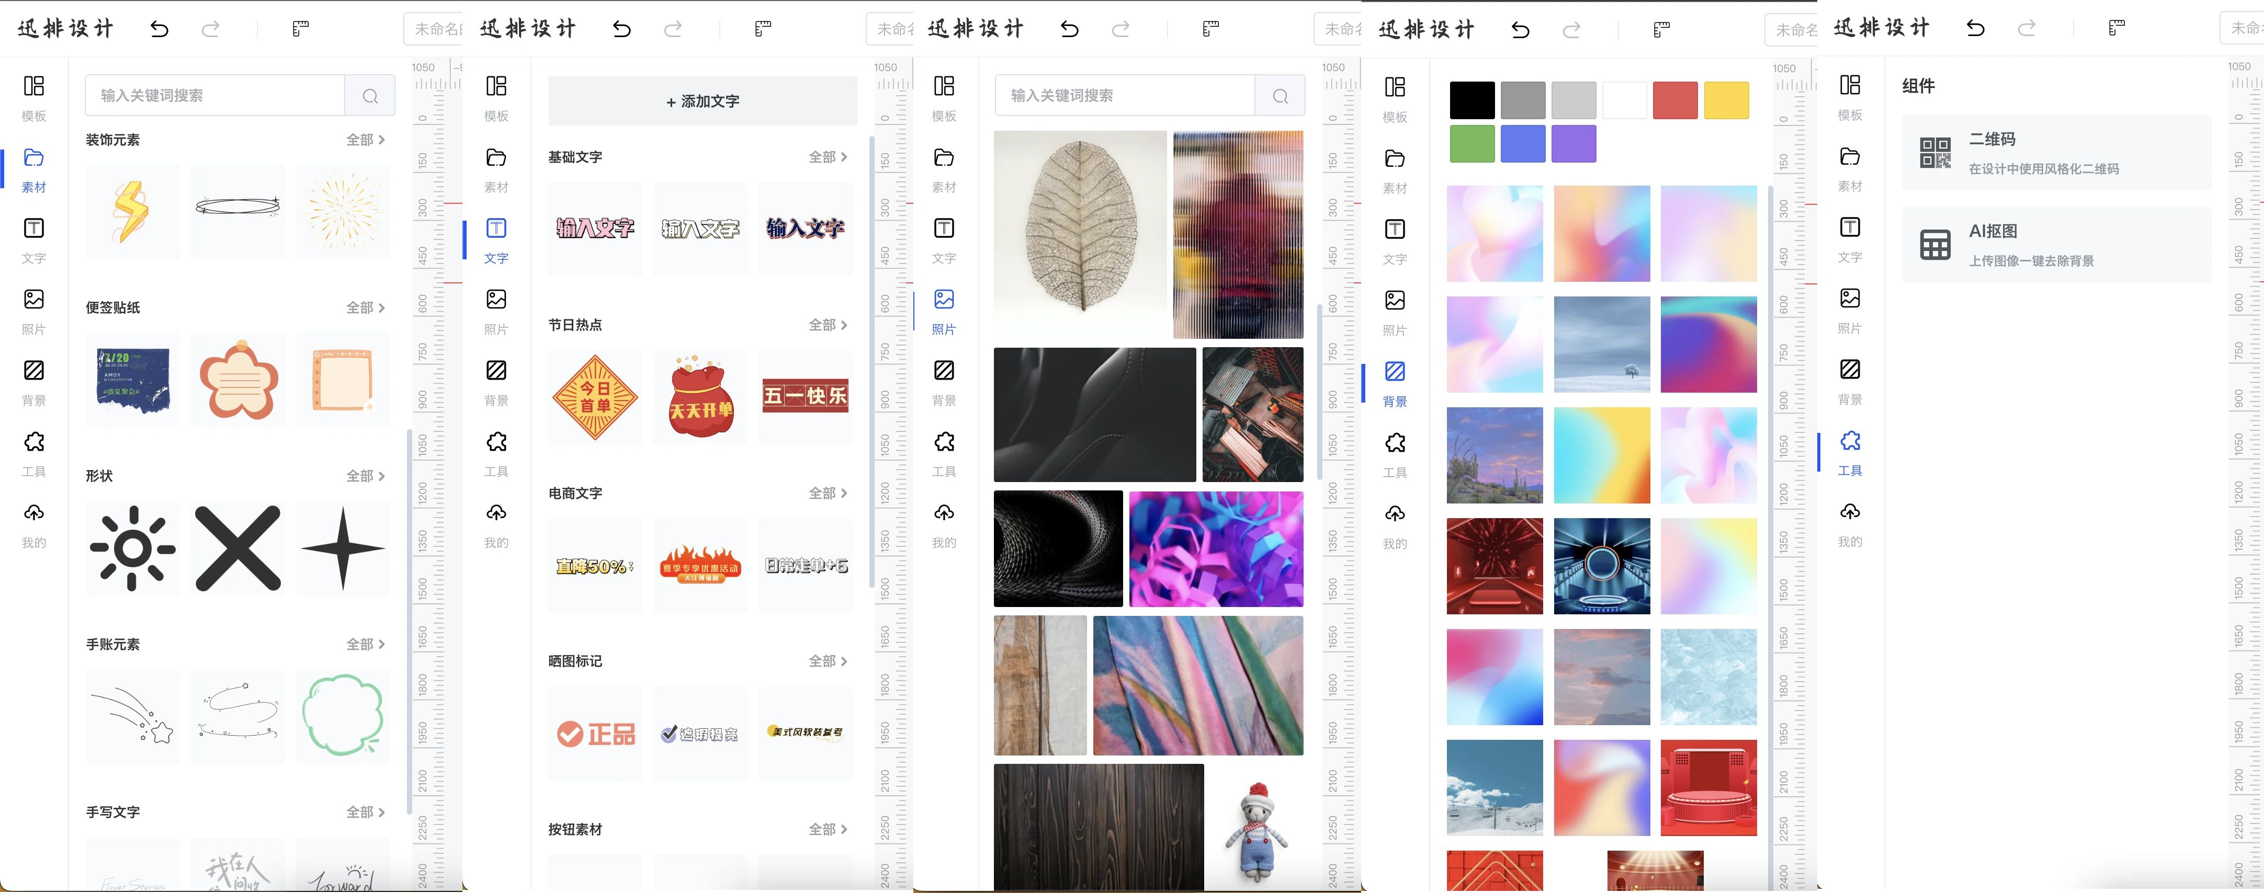
Task: Open 模板 in sidebar beside 组件 panel
Action: coord(1850,97)
